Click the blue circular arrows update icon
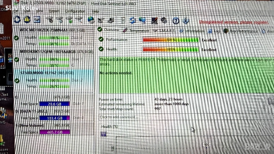The height and width of the screenshot is (154, 274). pyautogui.click(x=132, y=20)
